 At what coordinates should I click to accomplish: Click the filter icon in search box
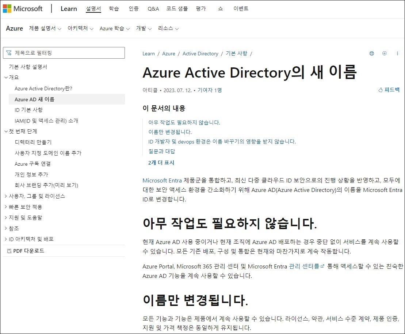[9, 53]
